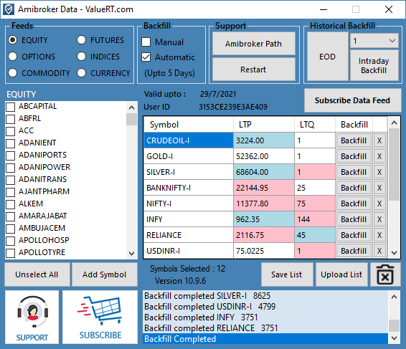Screen dimensions: 406x349
Task: Click Backfill button for INFY row
Action: pos(354,219)
